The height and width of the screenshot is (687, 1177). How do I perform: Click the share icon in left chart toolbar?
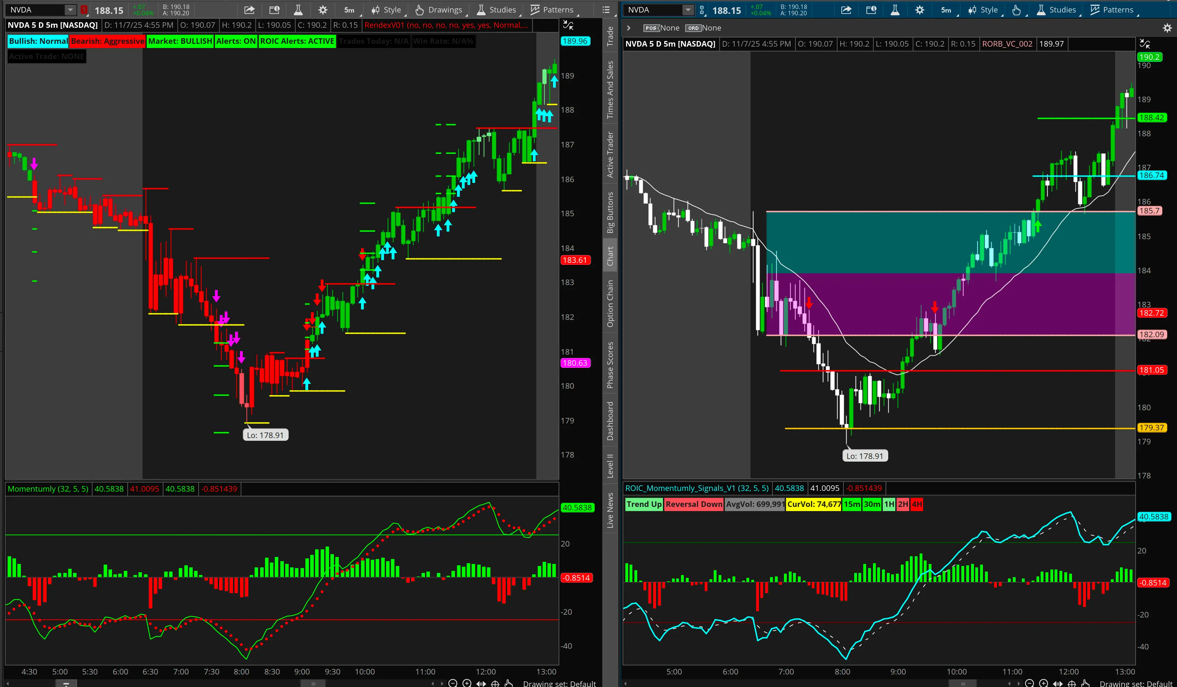[249, 10]
